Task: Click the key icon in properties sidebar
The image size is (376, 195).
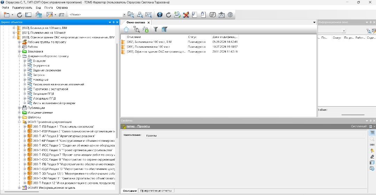Action: 372,150
